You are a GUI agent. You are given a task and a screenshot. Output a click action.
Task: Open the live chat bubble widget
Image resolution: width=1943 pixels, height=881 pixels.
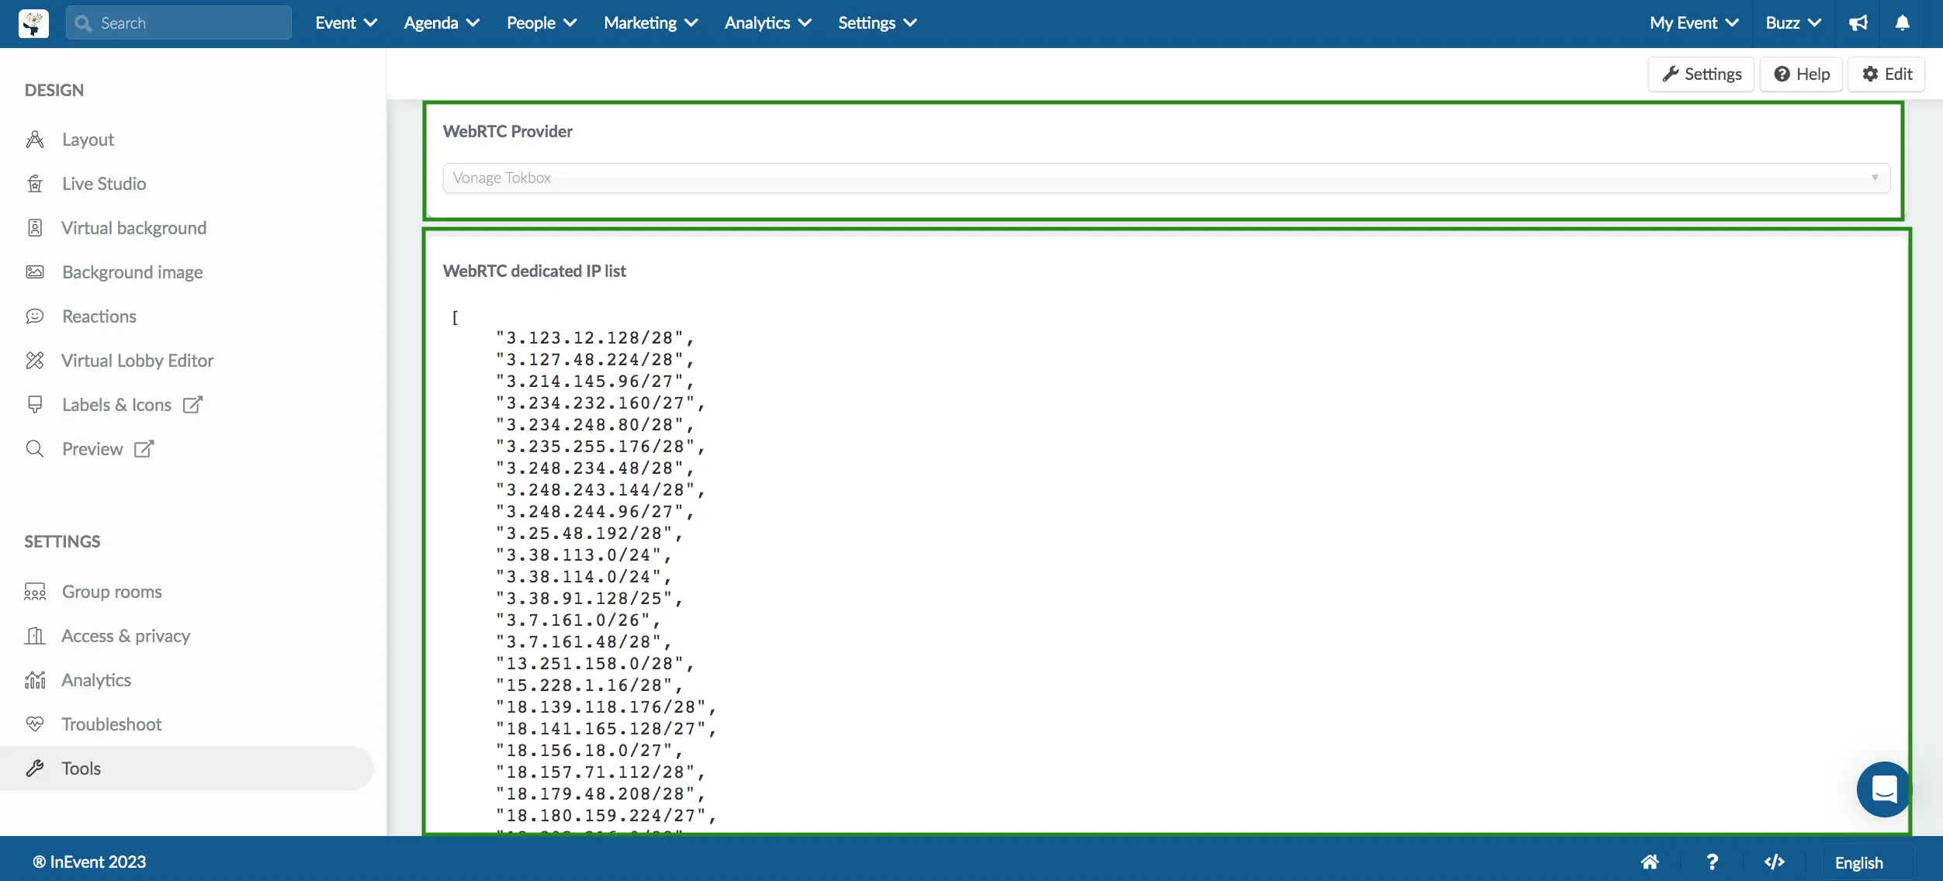click(x=1884, y=789)
